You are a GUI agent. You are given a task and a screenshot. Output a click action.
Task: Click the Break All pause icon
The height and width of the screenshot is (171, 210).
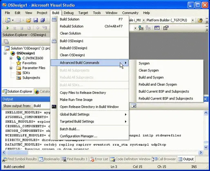click(15, 28)
